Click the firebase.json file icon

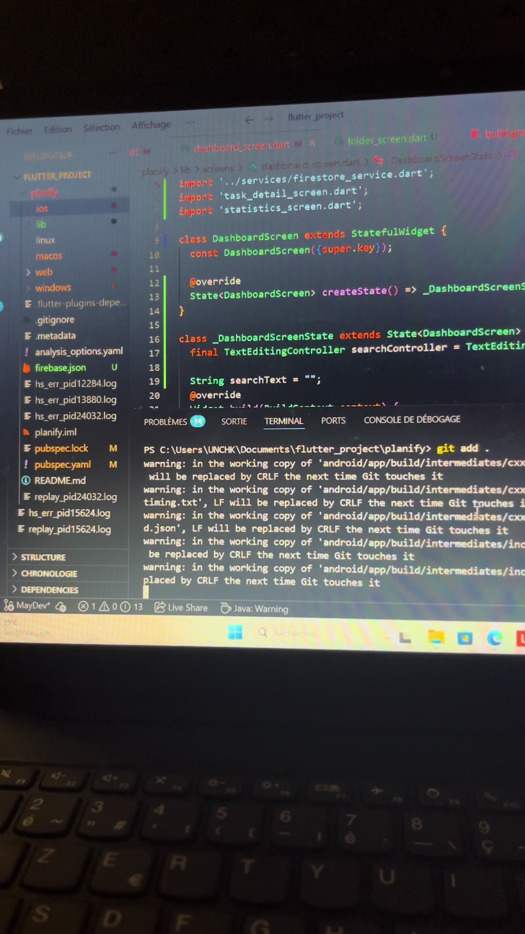point(27,368)
